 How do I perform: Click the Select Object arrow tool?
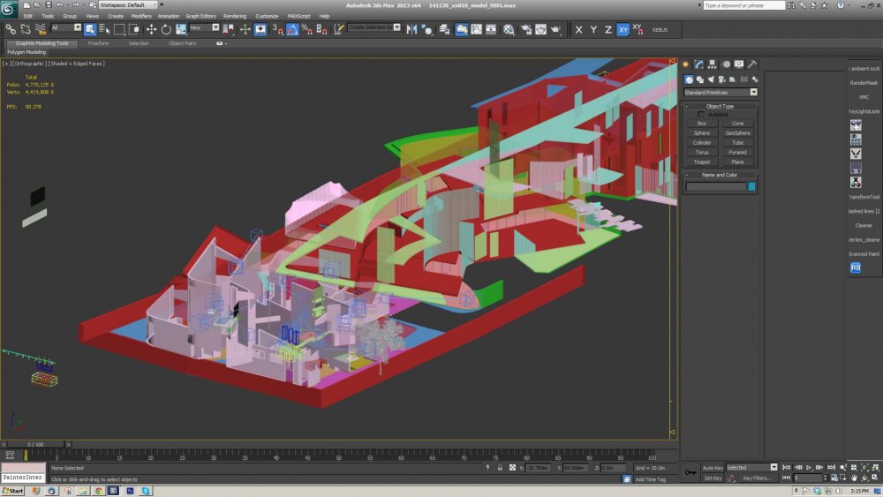(x=90, y=29)
